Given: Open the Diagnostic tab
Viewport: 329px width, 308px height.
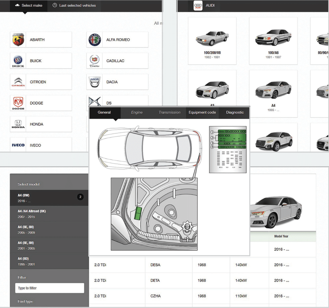Looking at the screenshot, I should pos(235,113).
